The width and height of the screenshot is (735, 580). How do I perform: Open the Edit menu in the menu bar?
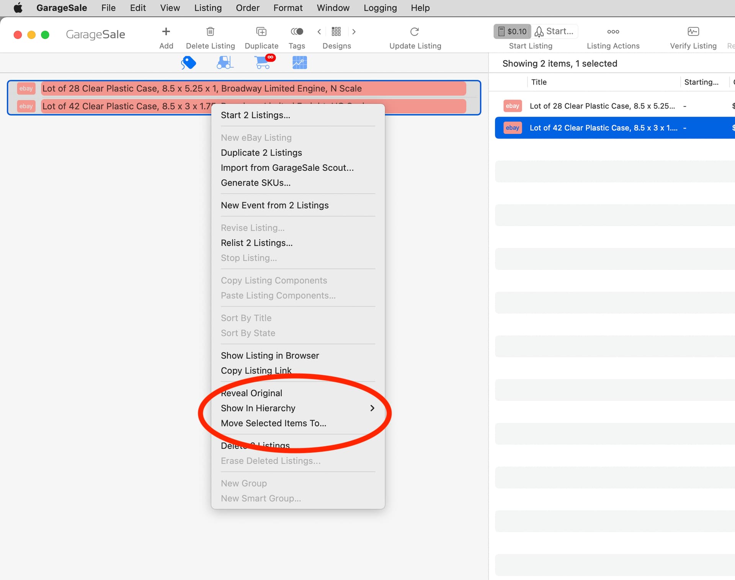[138, 8]
